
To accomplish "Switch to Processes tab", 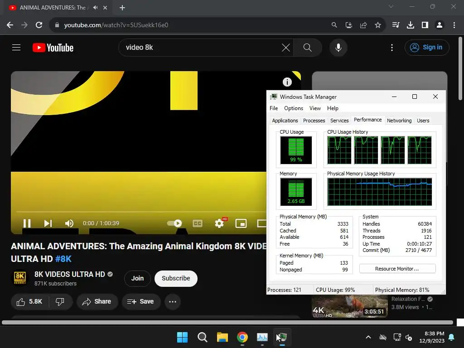I will tap(314, 121).
